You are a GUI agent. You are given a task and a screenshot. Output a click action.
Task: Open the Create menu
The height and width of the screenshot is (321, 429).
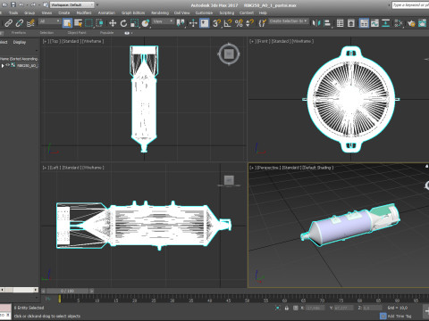(x=63, y=12)
